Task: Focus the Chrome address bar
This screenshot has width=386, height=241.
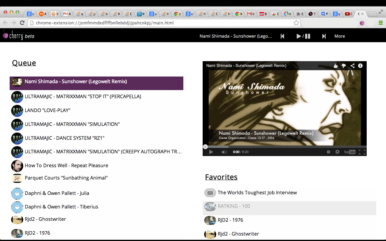Action: (164, 23)
